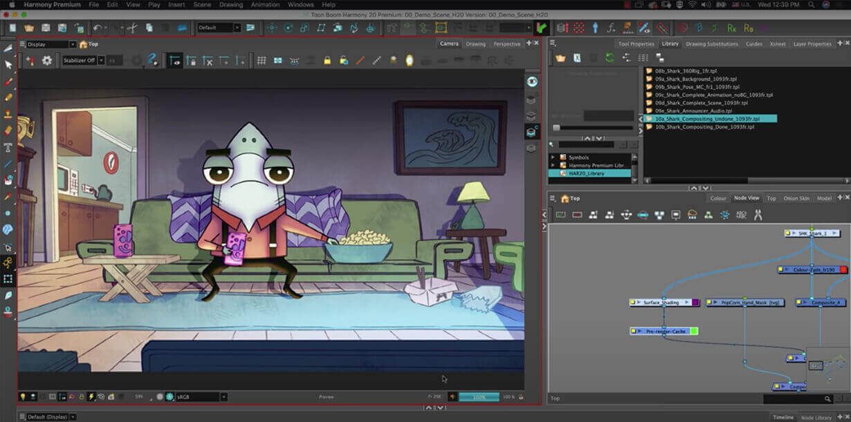851x422 pixels.
Task: Click the Surface_Shading node purple swatch
Action: tap(695, 303)
